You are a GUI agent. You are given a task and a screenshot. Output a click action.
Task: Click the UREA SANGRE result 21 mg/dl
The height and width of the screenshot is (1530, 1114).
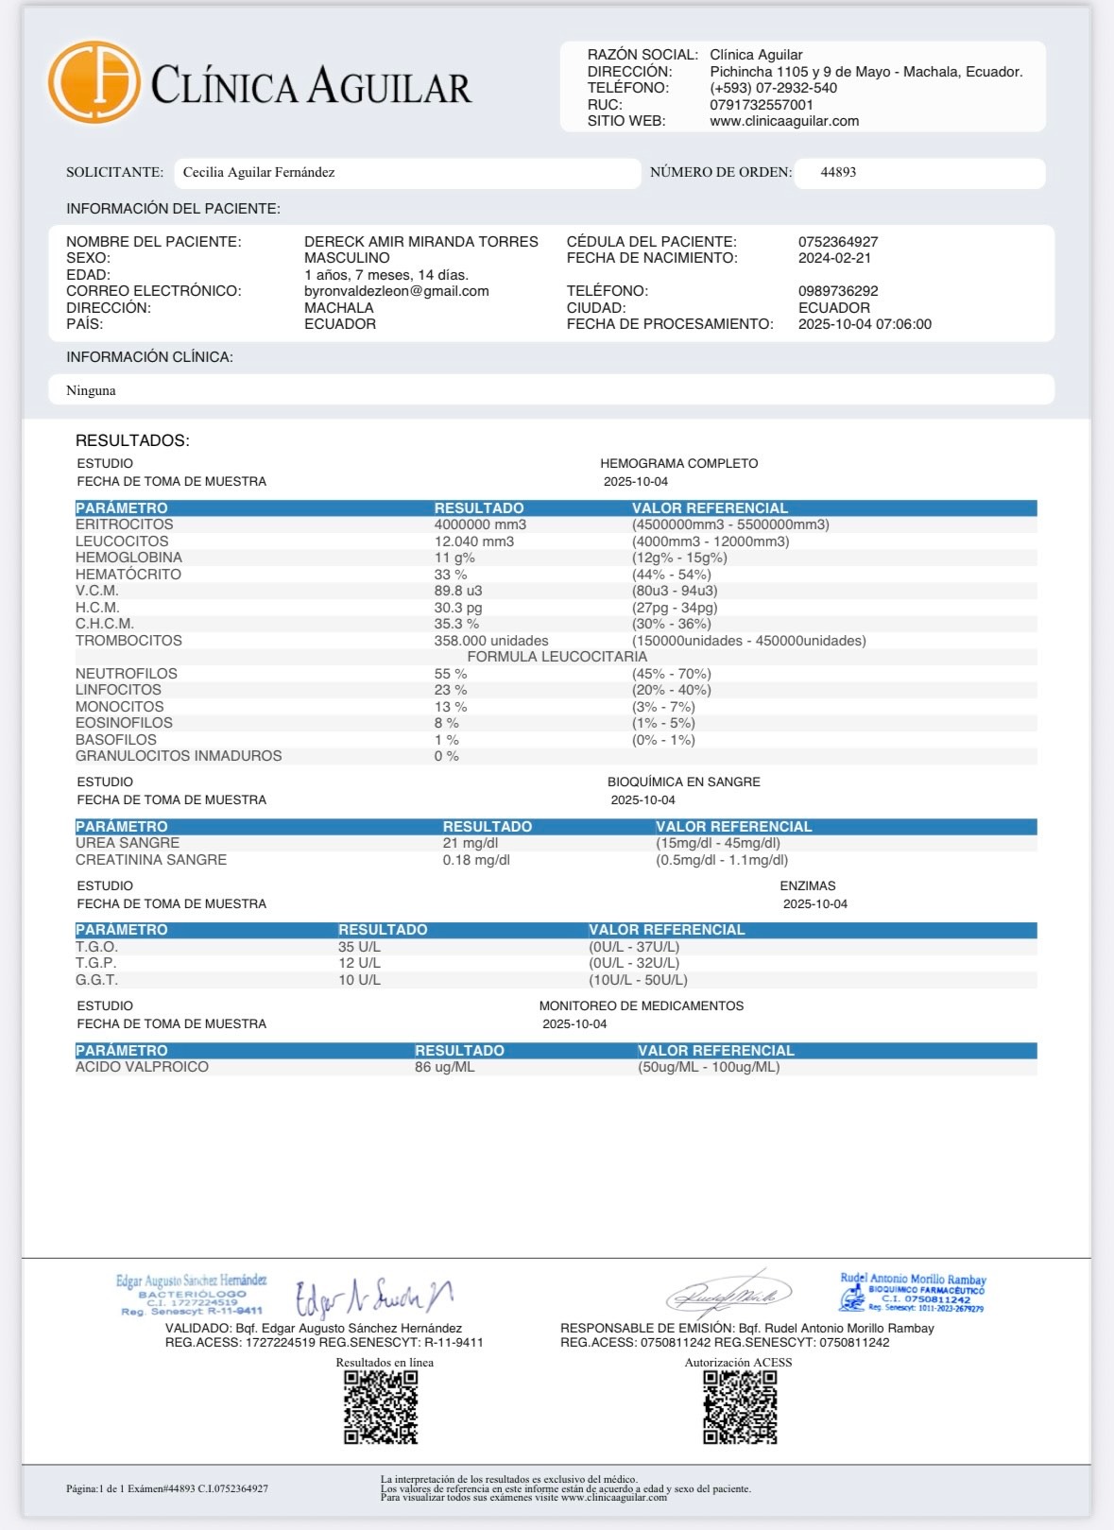471,843
